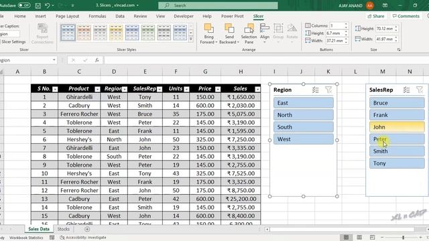Toggle North in Region slicer
The width and height of the screenshot is (429, 241).
click(x=304, y=115)
